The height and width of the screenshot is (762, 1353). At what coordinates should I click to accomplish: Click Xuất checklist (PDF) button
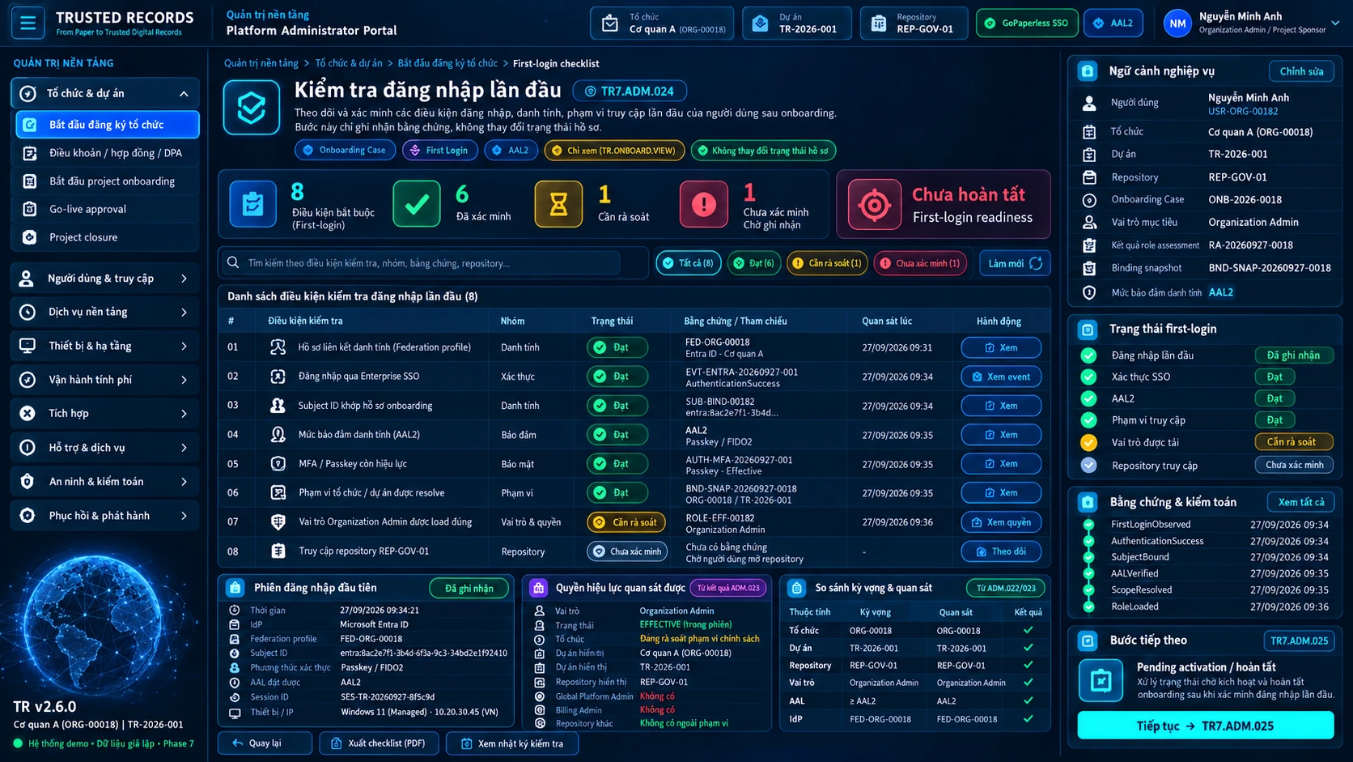coord(379,743)
